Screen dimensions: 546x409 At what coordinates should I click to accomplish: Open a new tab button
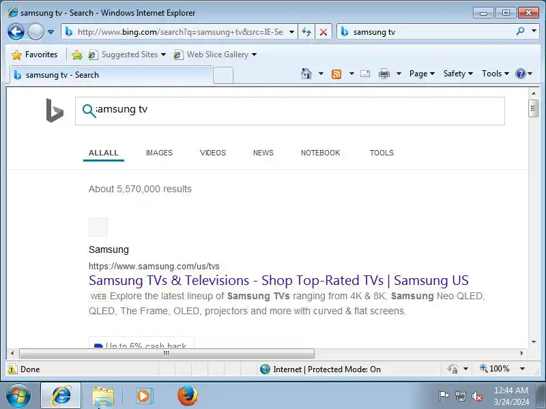pos(223,75)
